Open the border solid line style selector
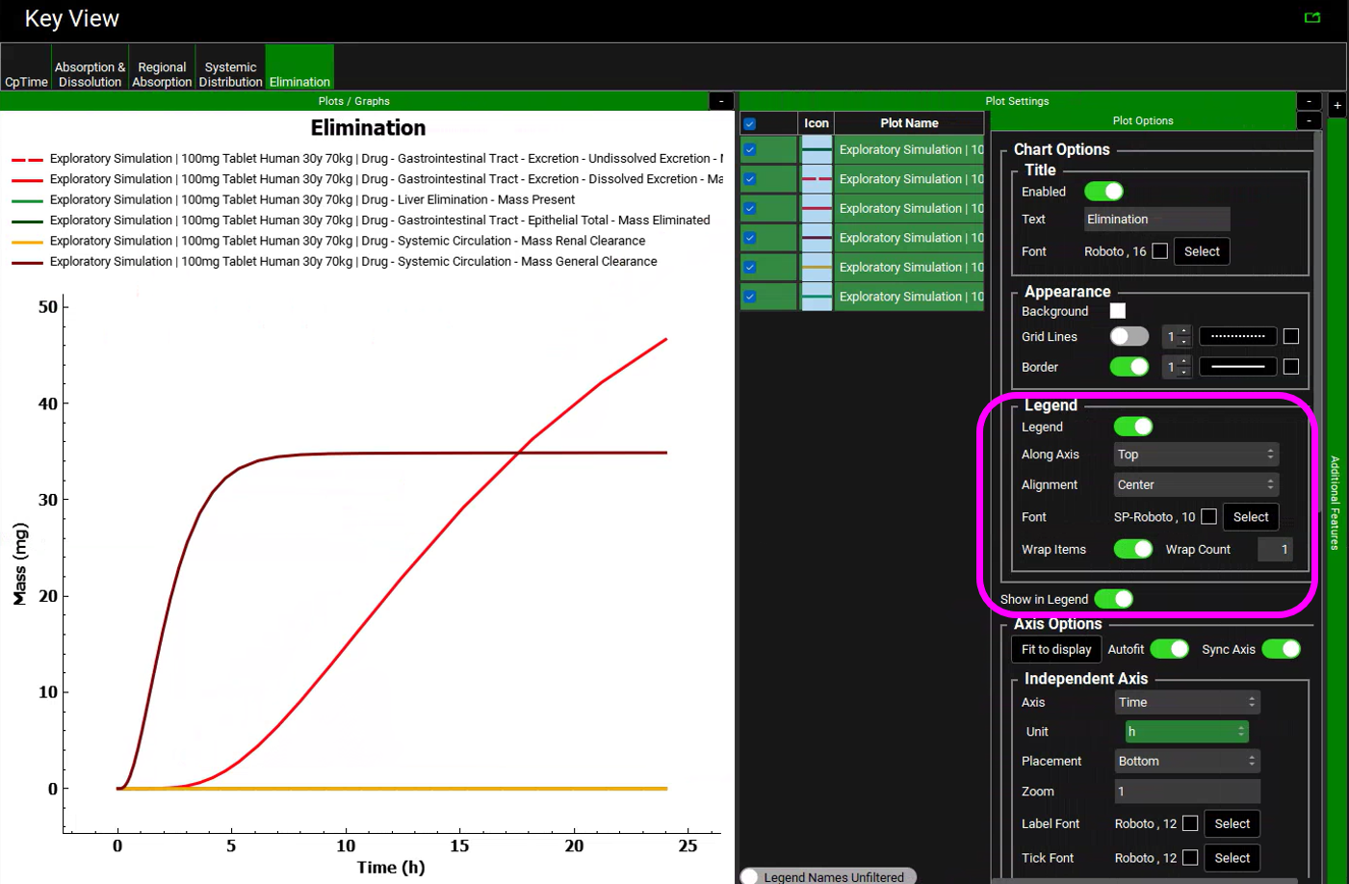The width and height of the screenshot is (1349, 884). tap(1237, 367)
